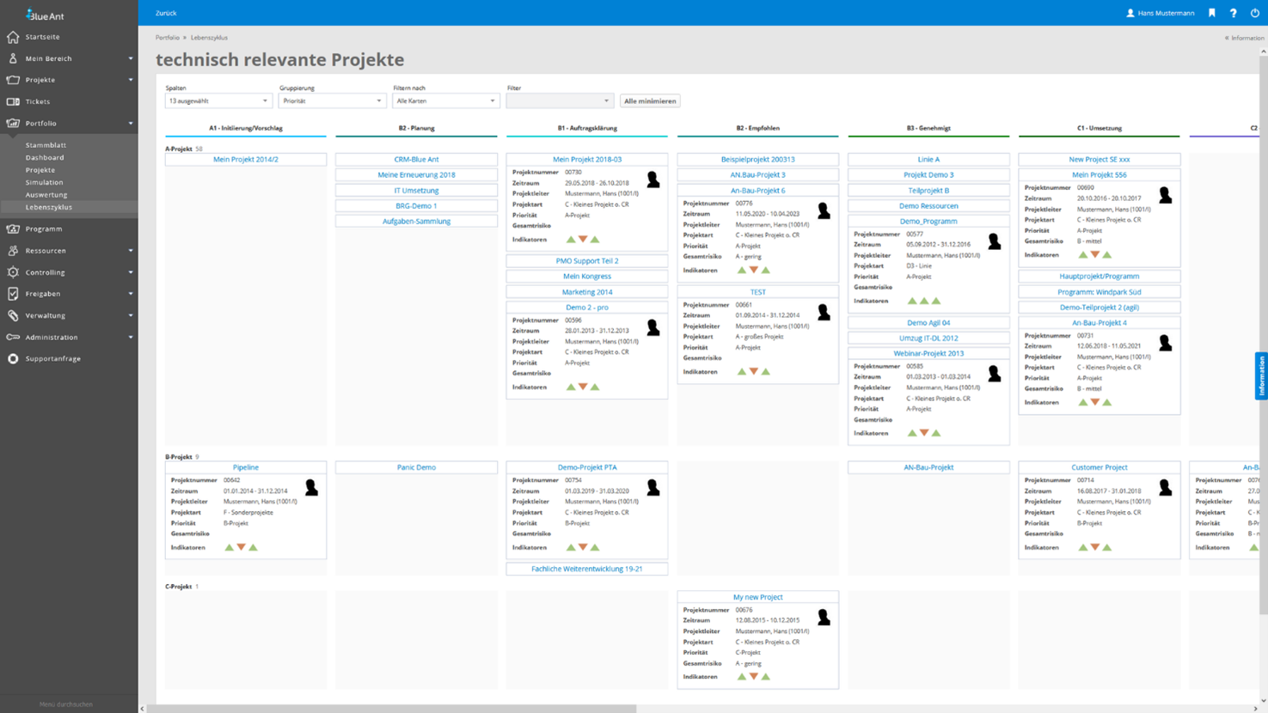Select Dashboard in Portfolio submenu
Screen dimensions: 1268x713
click(45, 157)
